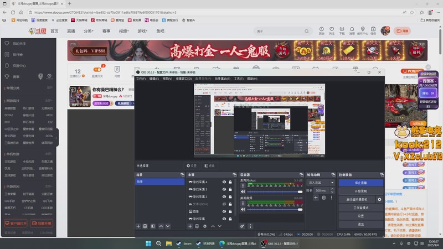443x249 pixels.
Task: Click 工作室模式 studio mode button
Action: [x=361, y=208]
